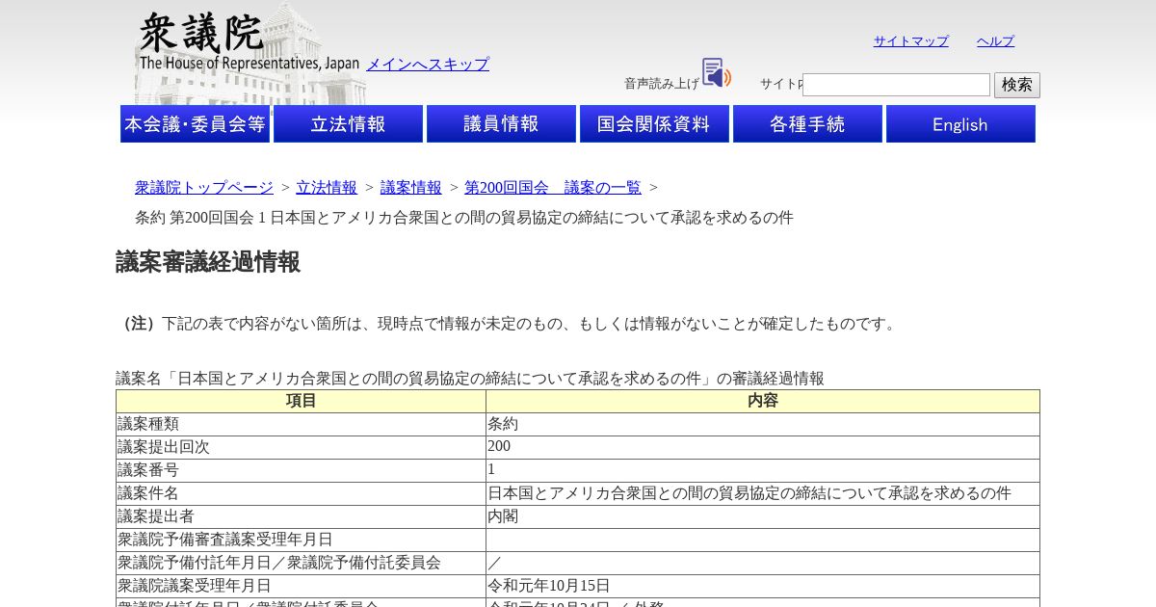This screenshot has height=607, width=1156.
Task: Click the メインへスキップ link
Action: tap(428, 65)
